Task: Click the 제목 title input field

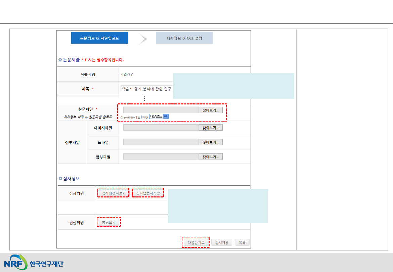Action: tap(146, 89)
